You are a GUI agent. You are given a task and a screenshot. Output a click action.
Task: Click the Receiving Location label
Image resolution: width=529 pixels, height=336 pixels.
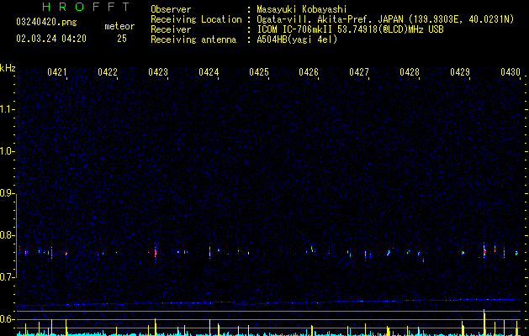coord(196,19)
